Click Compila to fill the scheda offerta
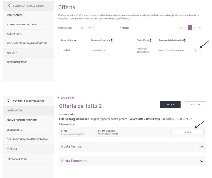The width and height of the screenshot is (212, 178). (187, 132)
